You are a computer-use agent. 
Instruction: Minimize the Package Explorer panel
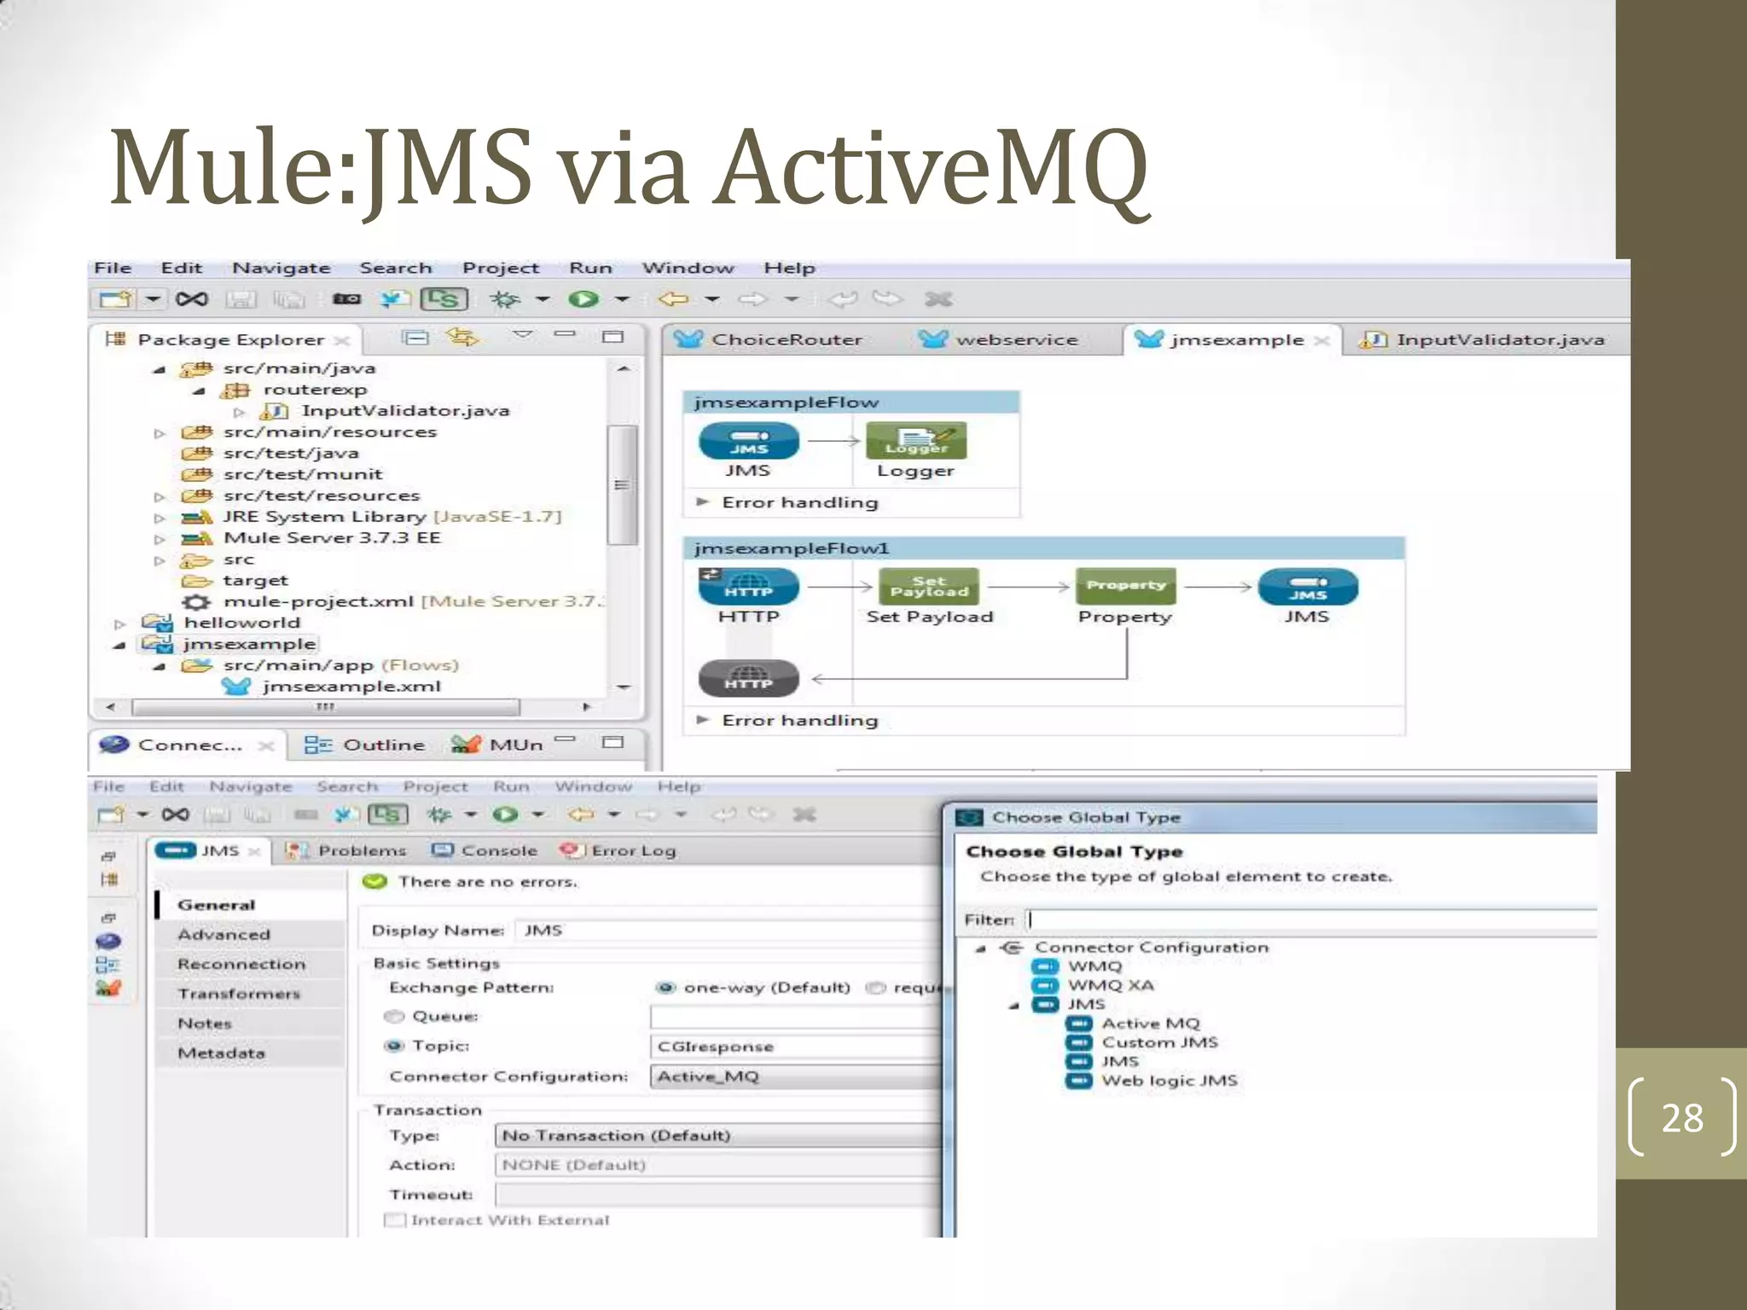tap(565, 334)
